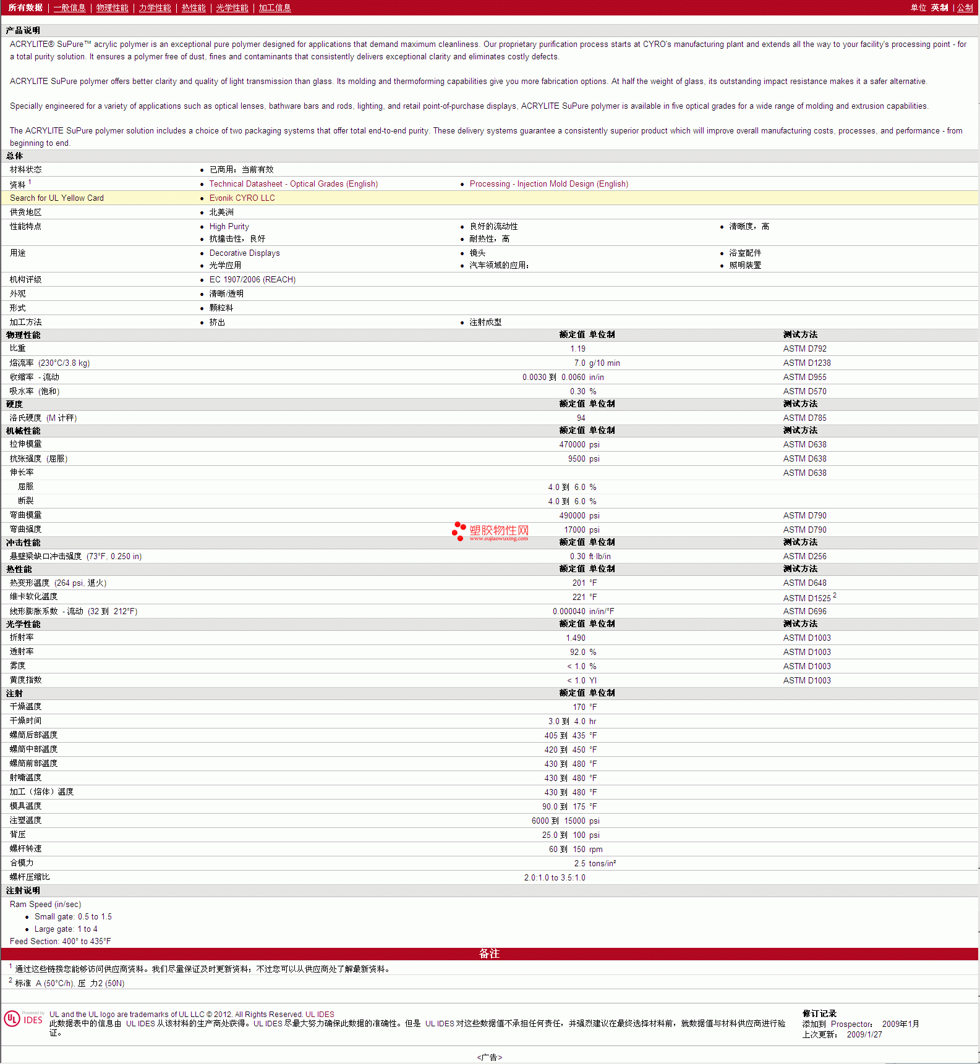Go to the 力学性能 tab
980x1064 pixels.
155,7
